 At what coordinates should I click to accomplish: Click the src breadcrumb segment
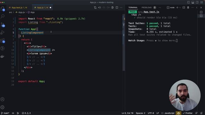point(11,12)
